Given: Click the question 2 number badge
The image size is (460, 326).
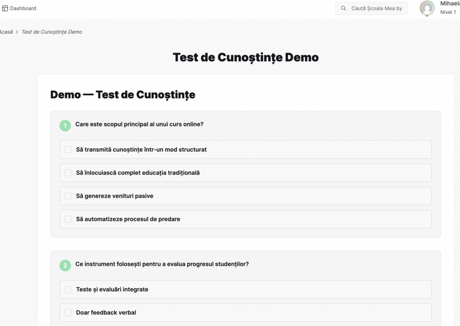Looking at the screenshot, I should coord(65,265).
